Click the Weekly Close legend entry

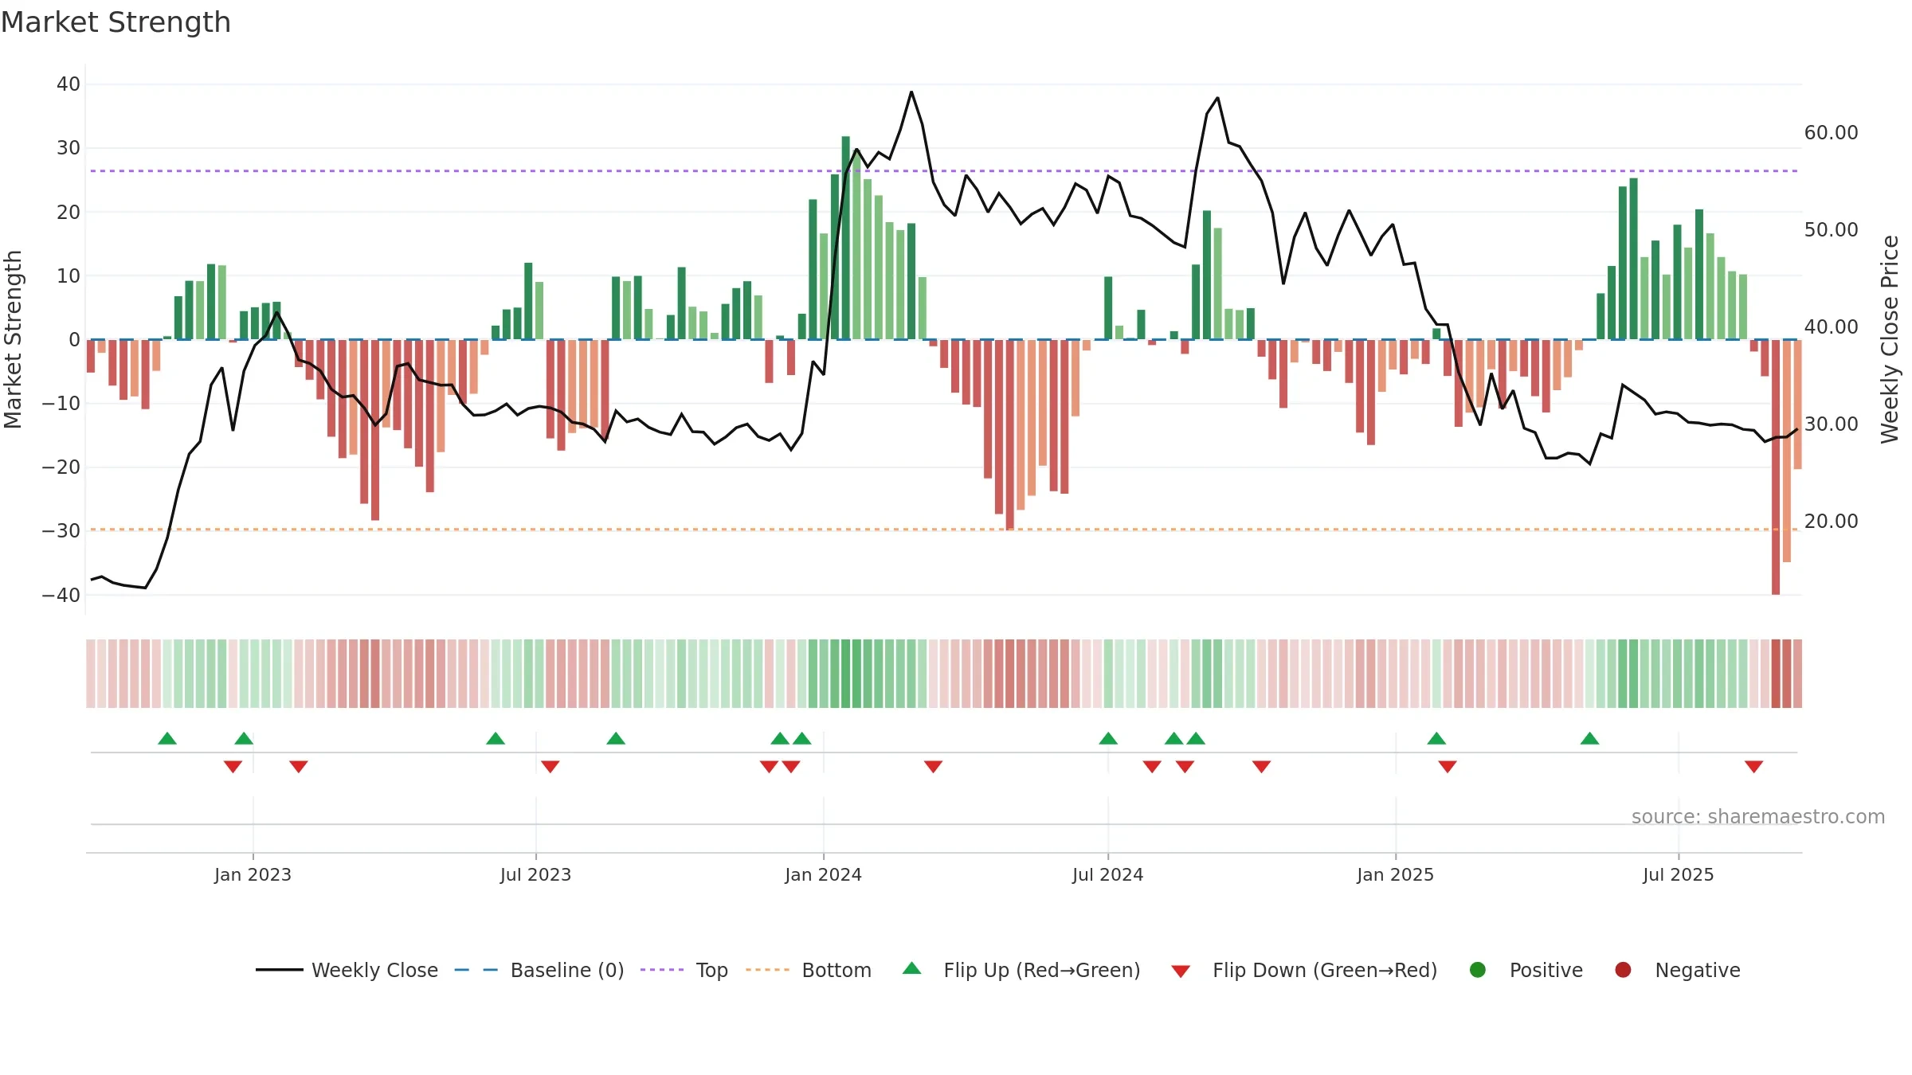click(347, 970)
